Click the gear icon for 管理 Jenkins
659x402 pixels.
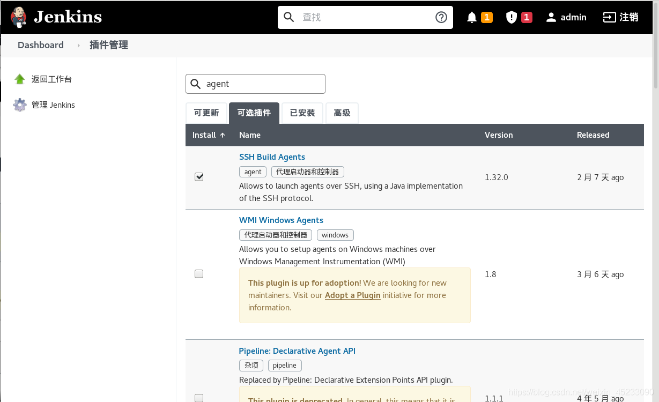pos(20,105)
